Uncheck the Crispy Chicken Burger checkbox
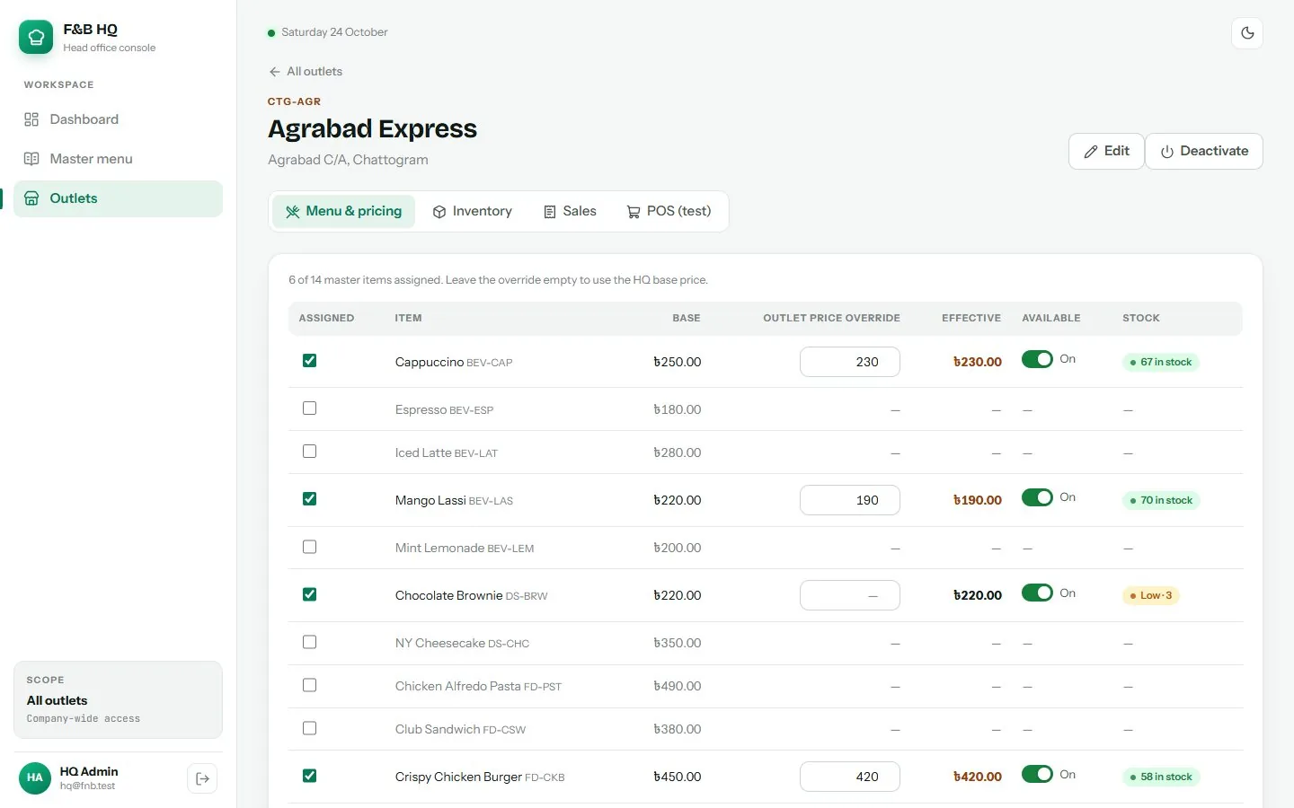Screen dimensions: 1294x808 309,776
